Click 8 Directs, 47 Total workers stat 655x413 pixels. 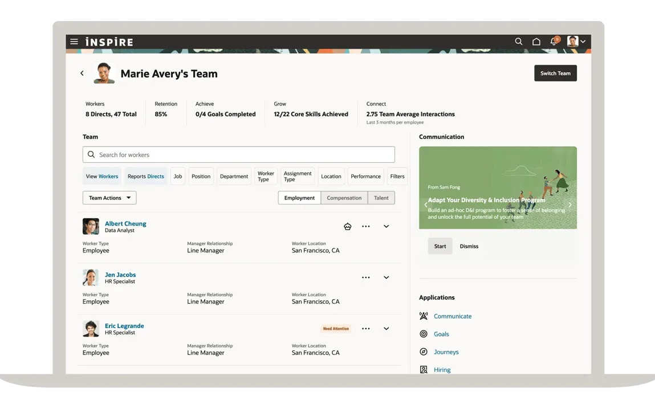point(111,114)
